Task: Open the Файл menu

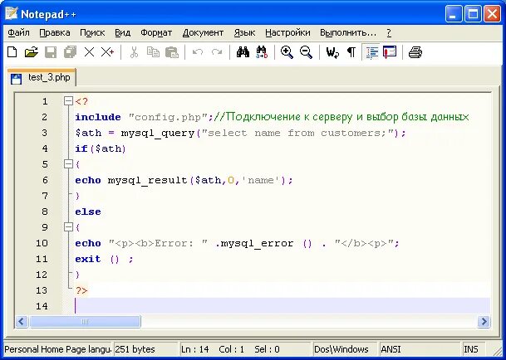Action: [18, 33]
